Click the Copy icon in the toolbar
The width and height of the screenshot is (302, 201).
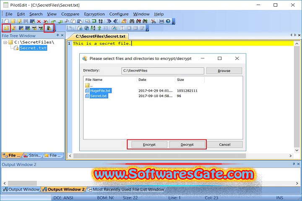(73, 21)
